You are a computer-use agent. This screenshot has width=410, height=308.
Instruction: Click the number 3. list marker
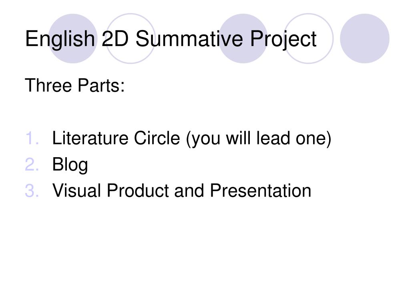(32, 190)
